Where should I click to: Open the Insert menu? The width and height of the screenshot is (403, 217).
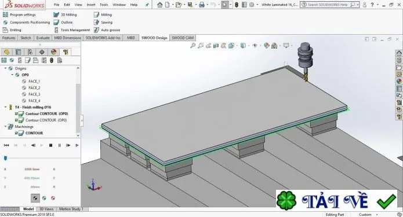91,5
